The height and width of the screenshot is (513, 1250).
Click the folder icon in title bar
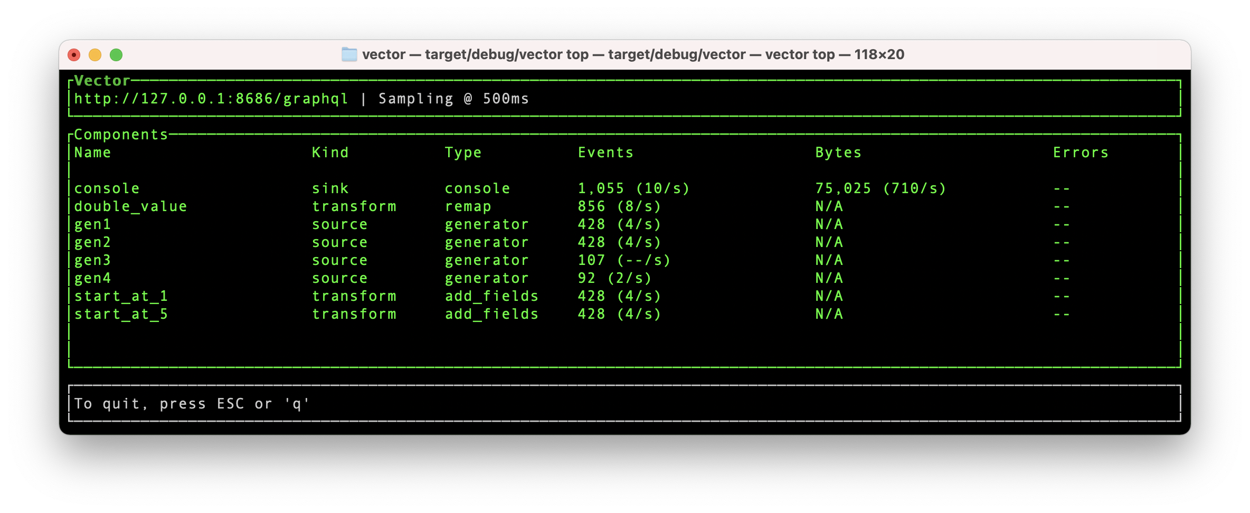pos(349,54)
